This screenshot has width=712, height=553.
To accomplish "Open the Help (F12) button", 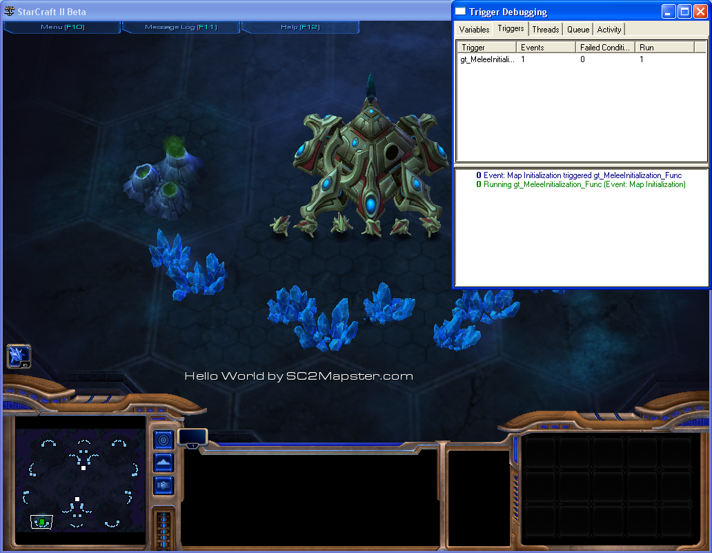I will [x=300, y=27].
